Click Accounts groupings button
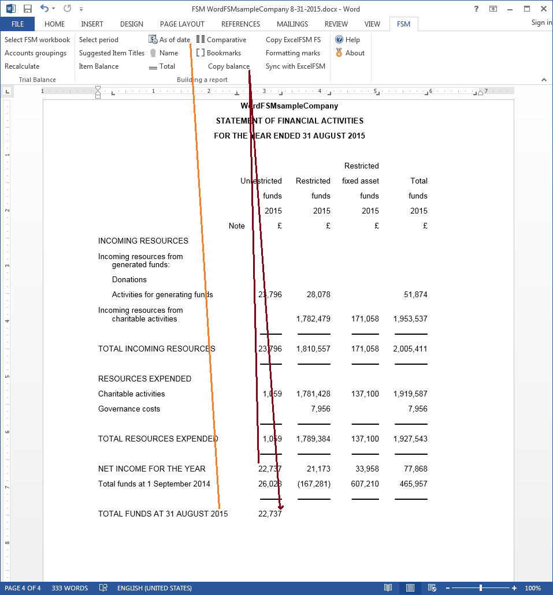The image size is (553, 595). tap(35, 53)
